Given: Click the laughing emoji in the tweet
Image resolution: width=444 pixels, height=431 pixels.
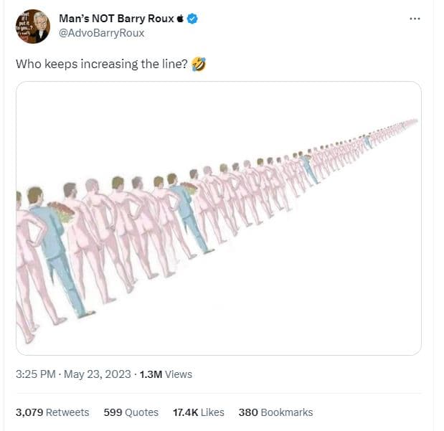Looking at the screenshot, I should [x=199, y=65].
